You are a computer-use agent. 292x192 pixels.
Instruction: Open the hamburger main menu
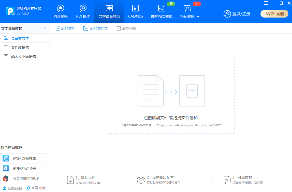[x=266, y=3]
